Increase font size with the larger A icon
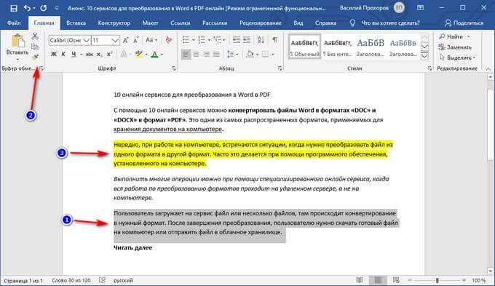This screenshot has height=286, width=495. [126, 41]
